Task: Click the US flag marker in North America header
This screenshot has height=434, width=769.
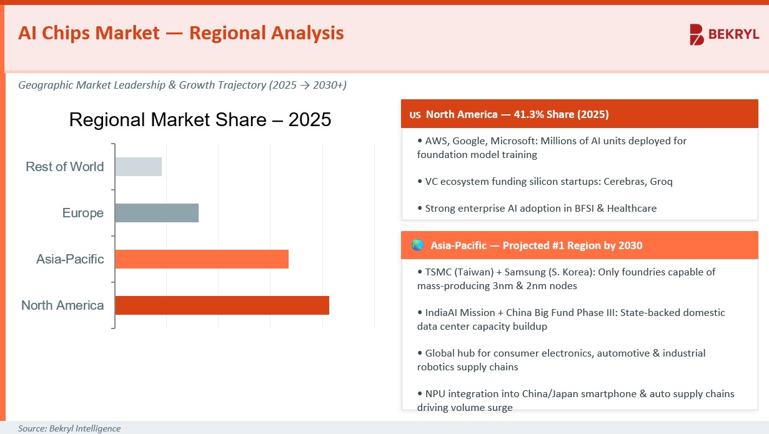Action: [415, 115]
